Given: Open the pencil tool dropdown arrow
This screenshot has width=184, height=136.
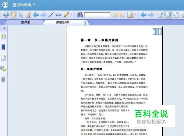Looking at the screenshot, I should tap(72, 15).
